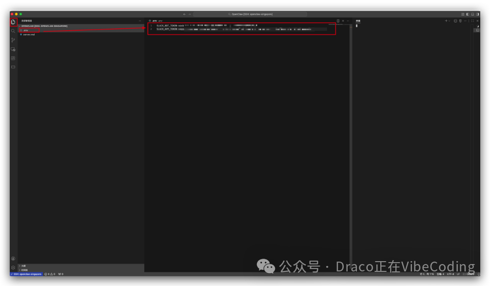Open Explorer views and more actions menu
Image resolution: width=490 pixels, height=286 pixels.
140,21
